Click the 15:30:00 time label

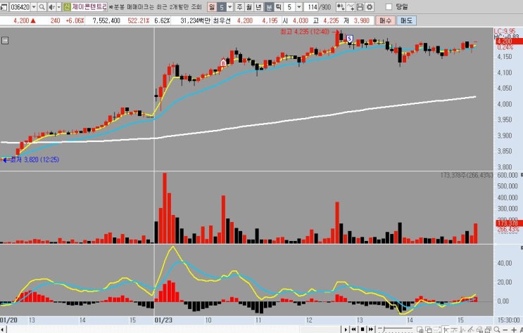click(509, 320)
